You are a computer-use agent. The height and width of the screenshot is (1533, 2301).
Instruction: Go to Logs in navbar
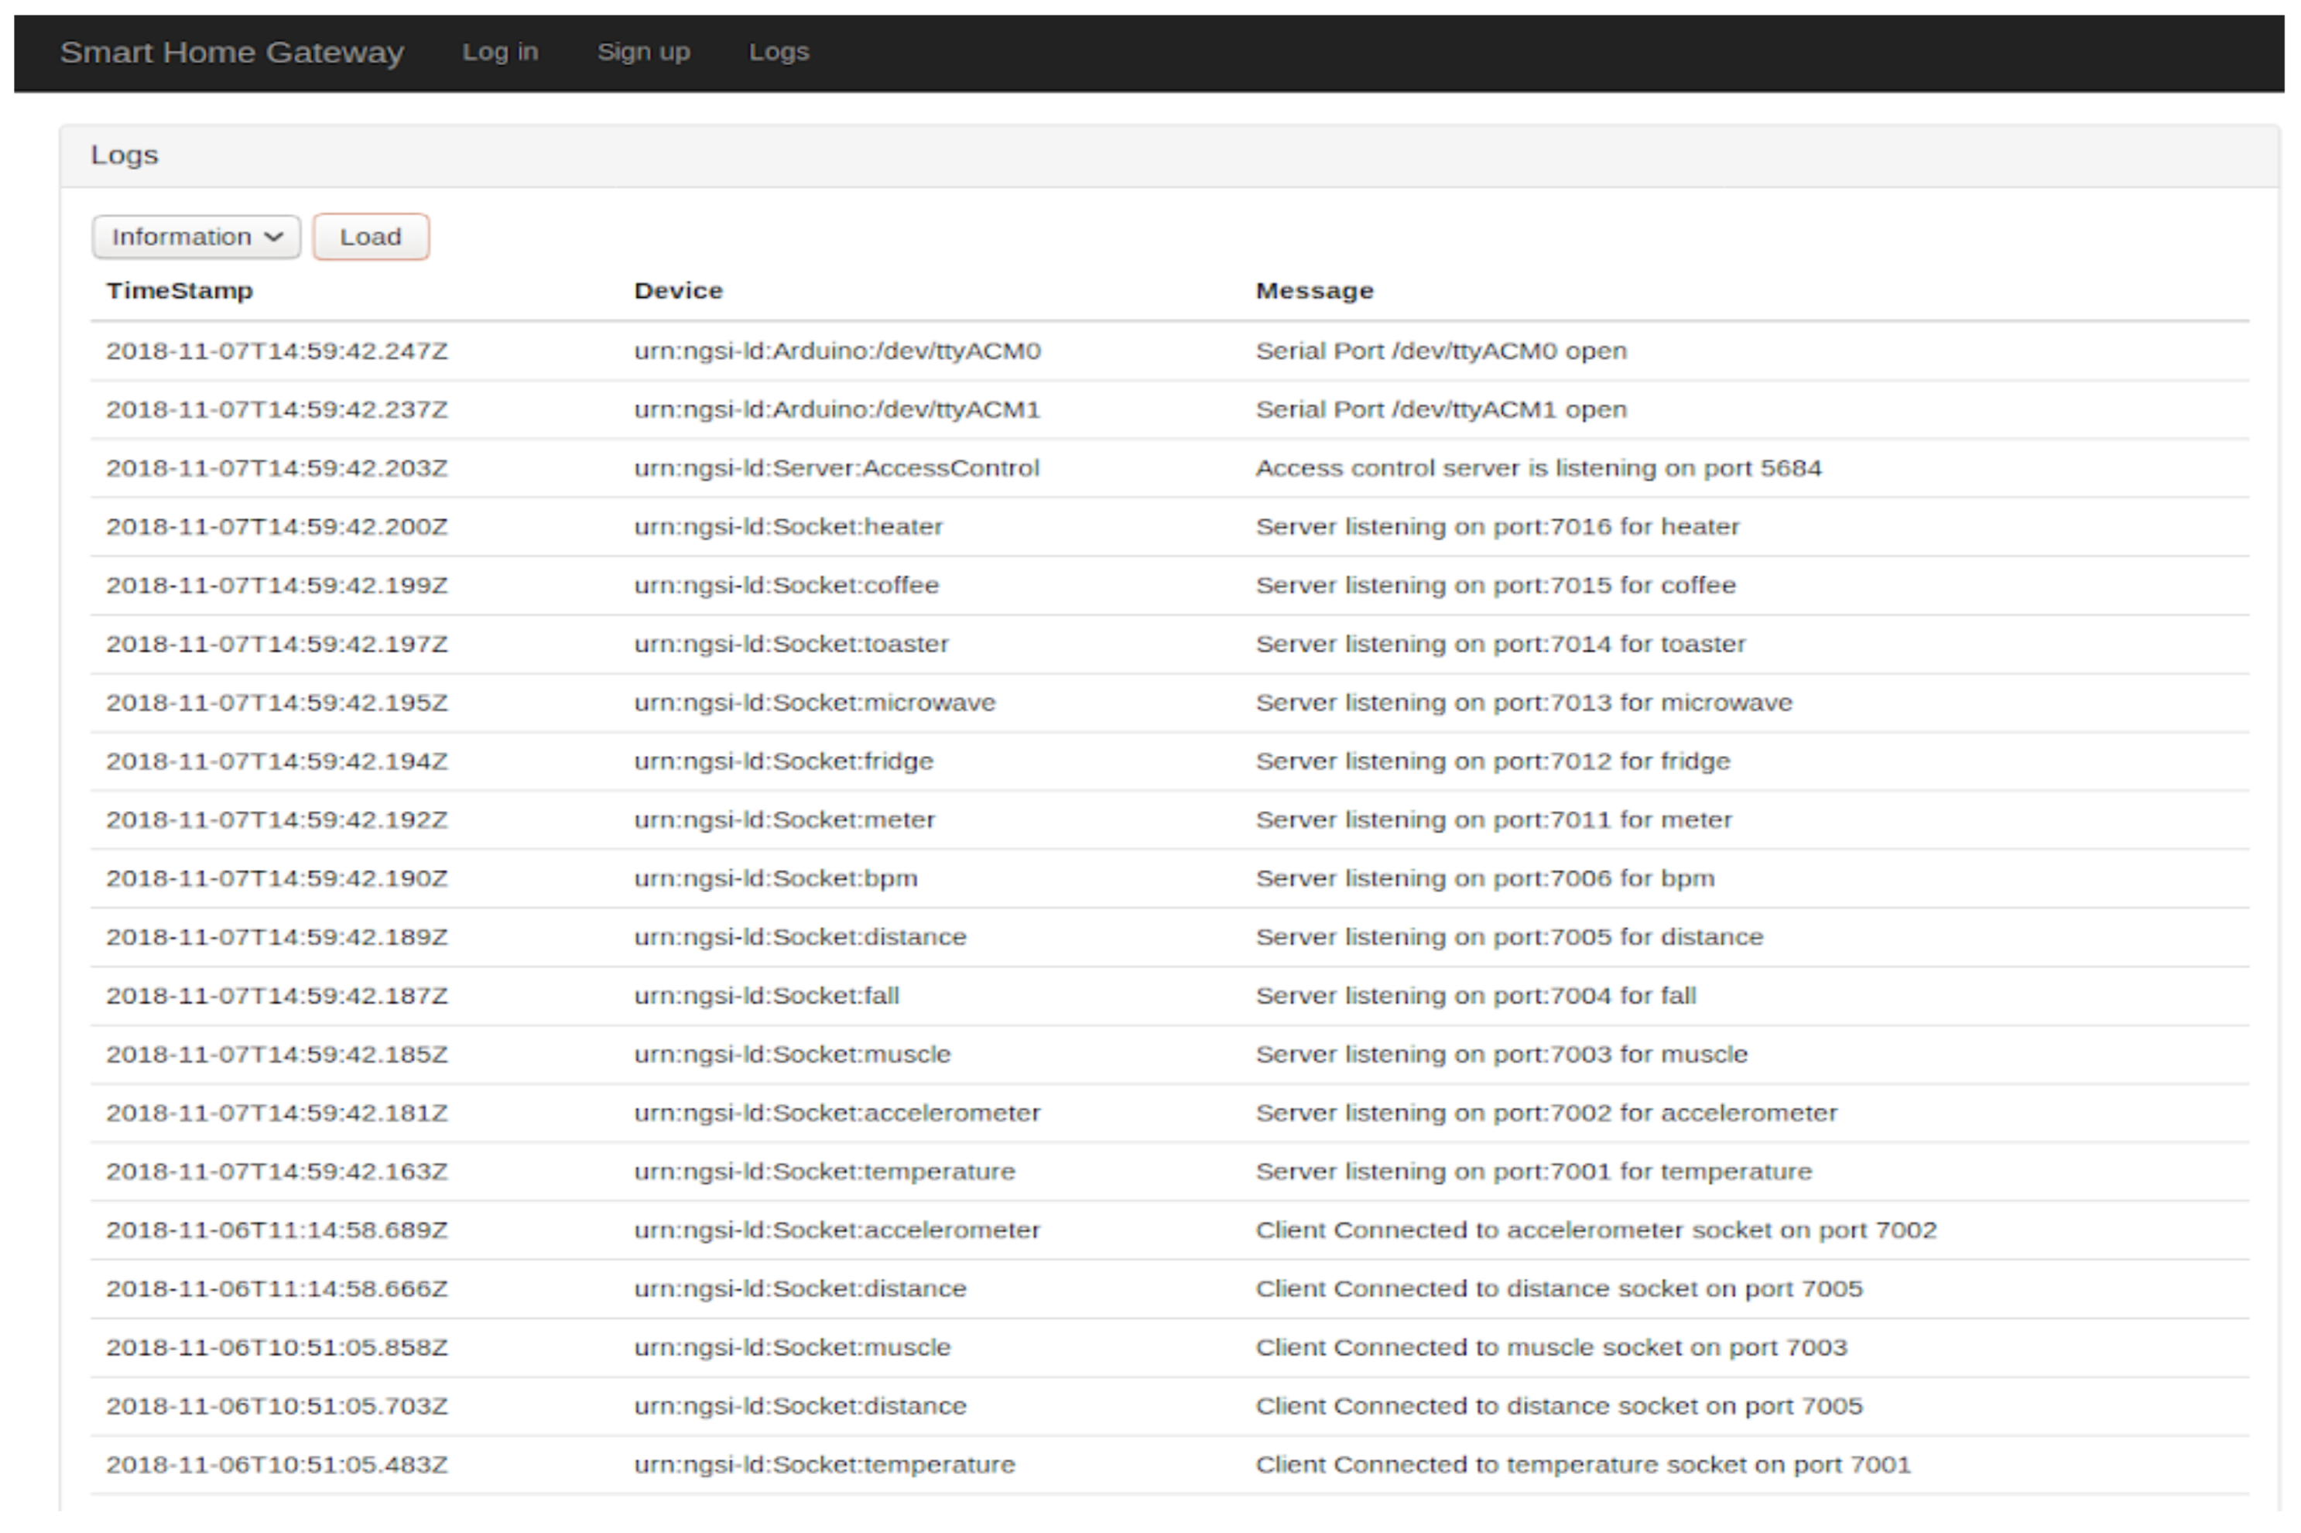point(779,52)
